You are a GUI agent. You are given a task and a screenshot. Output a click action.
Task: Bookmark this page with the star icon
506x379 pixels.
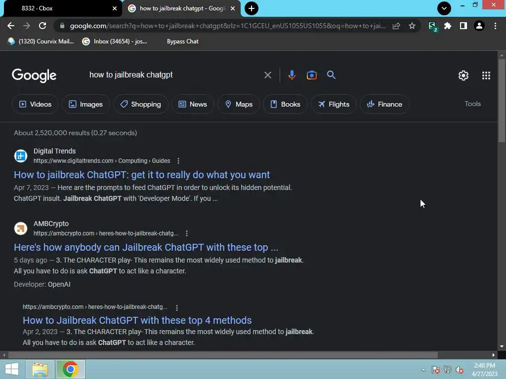[x=412, y=26]
